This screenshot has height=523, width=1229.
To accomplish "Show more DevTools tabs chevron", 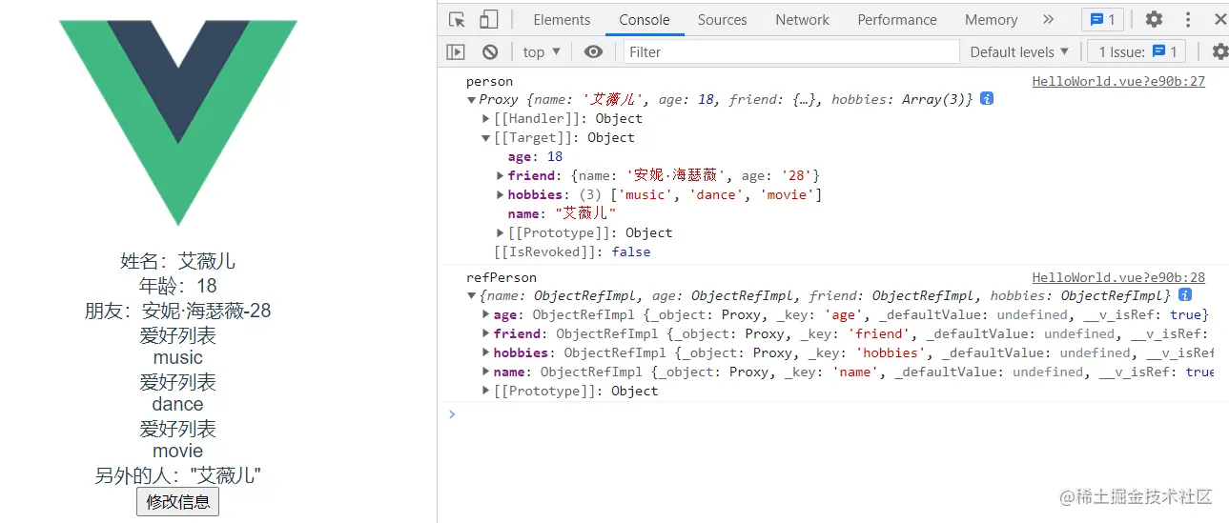I will click(1048, 19).
